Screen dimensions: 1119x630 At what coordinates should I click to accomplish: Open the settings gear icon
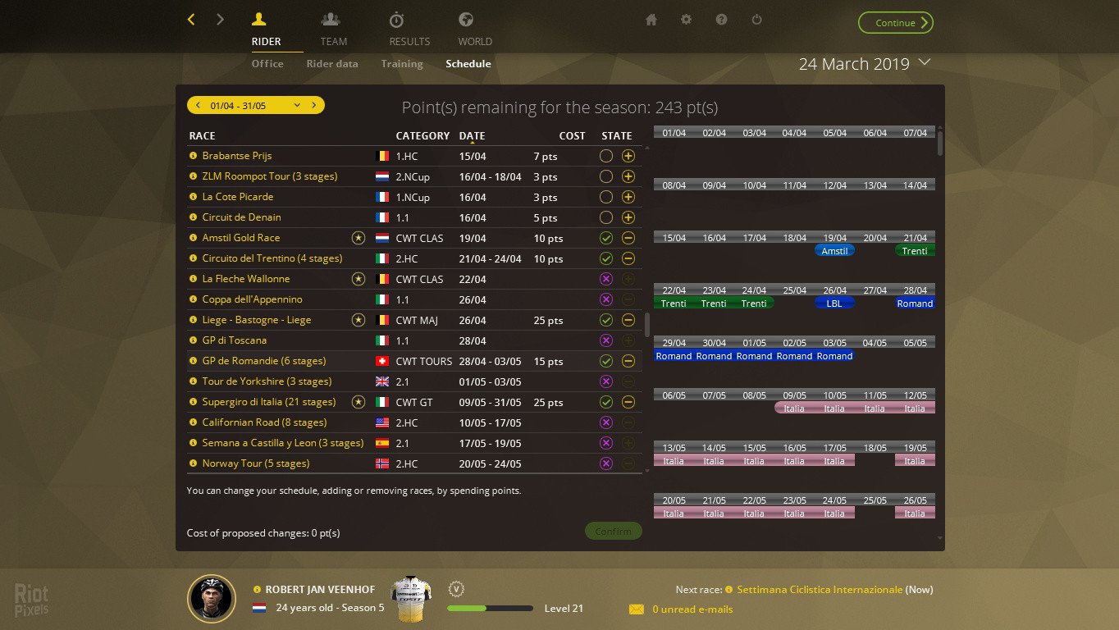[686, 19]
